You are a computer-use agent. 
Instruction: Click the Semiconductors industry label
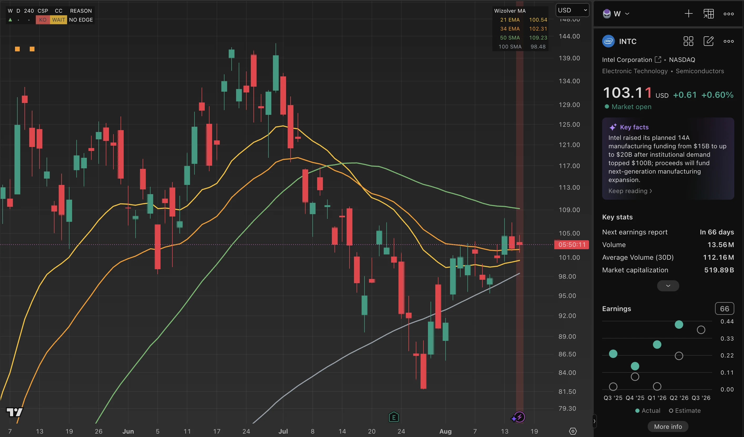[x=700, y=71]
